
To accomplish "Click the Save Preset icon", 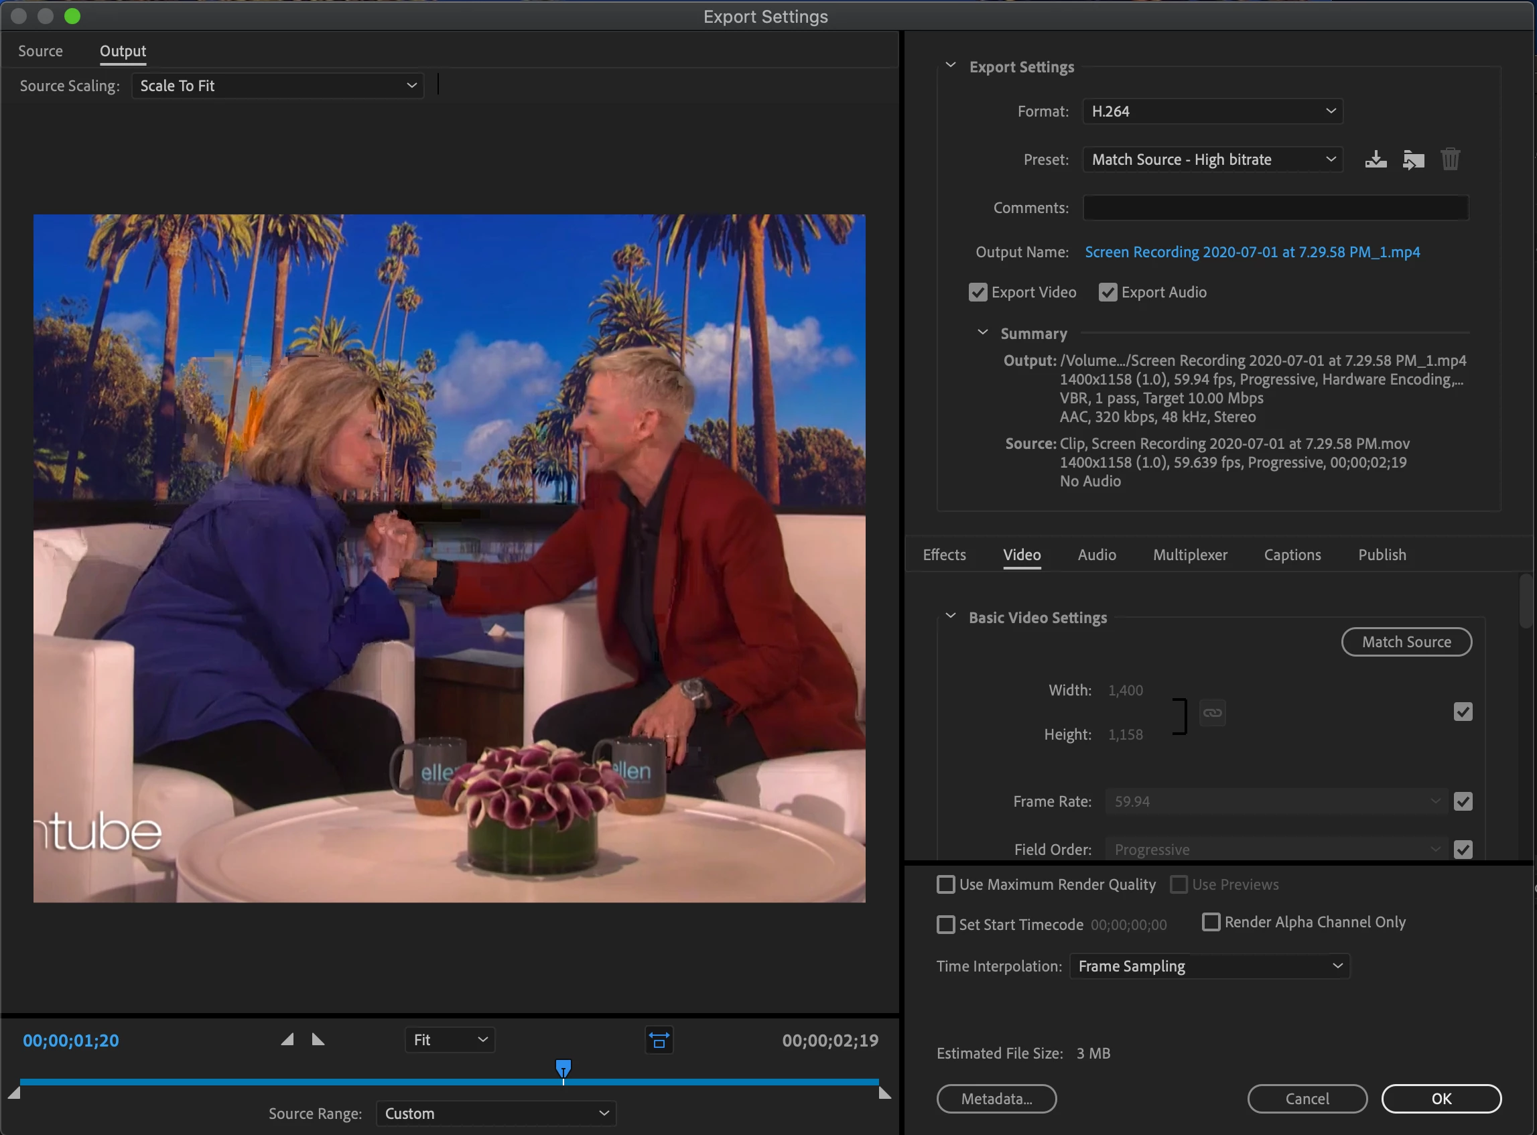I will point(1375,159).
